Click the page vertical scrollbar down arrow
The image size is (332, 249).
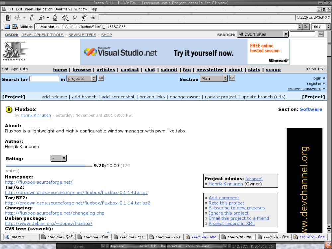pos(329,230)
